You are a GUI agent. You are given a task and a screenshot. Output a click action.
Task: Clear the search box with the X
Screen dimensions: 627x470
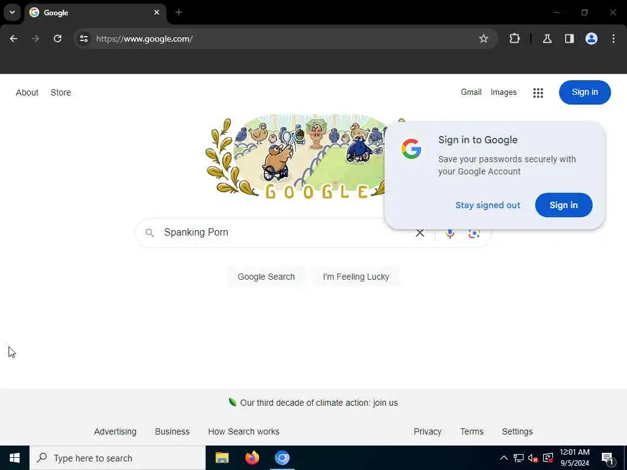point(420,233)
